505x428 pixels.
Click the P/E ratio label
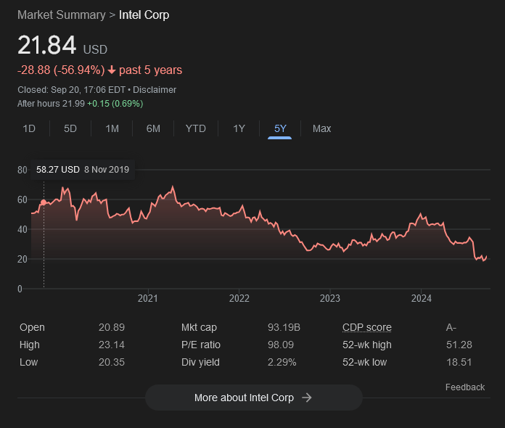201,345
